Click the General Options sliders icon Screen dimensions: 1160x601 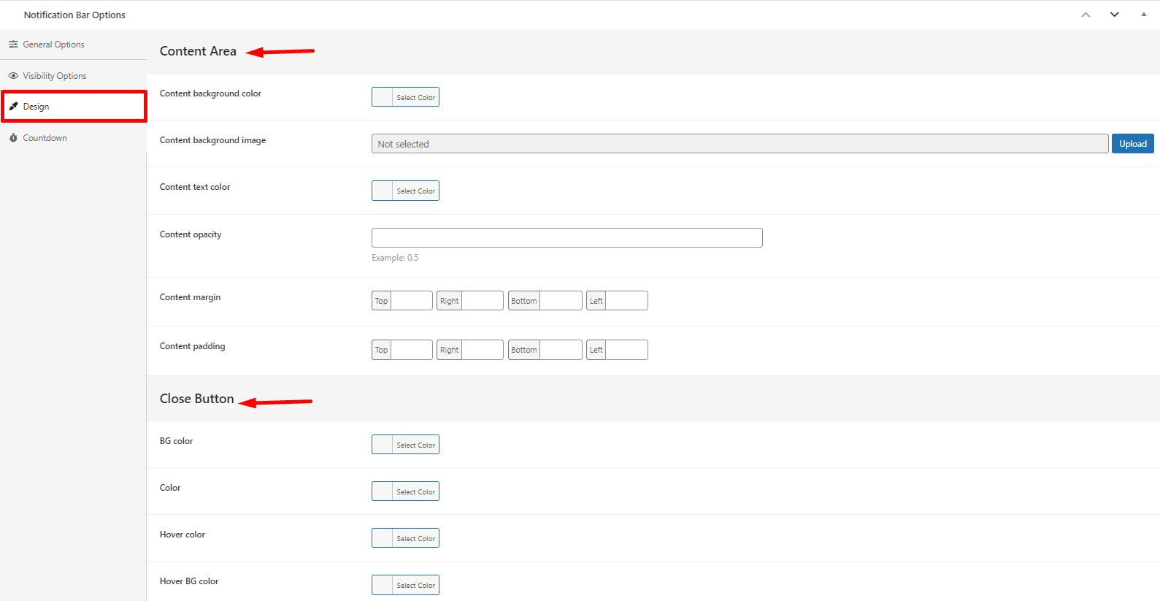tap(13, 45)
